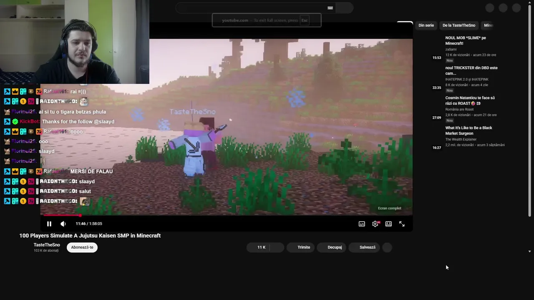This screenshot has width=534, height=300.
Task: Click the MERSI DE FALAU chat message
Action: [91, 171]
